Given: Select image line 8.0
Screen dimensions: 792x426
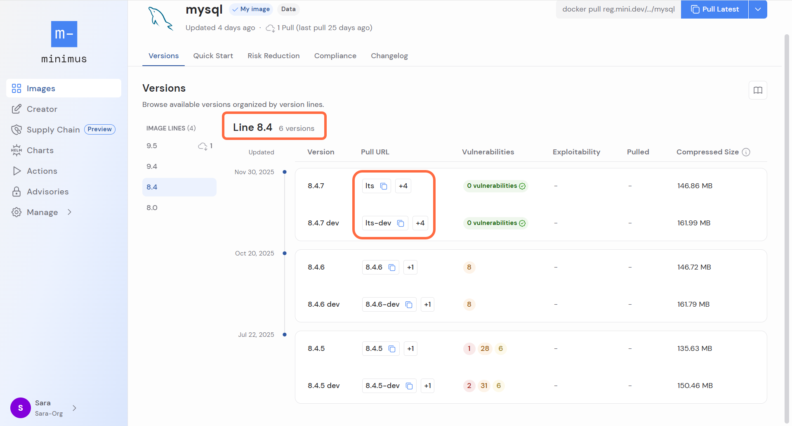Looking at the screenshot, I should [179, 208].
